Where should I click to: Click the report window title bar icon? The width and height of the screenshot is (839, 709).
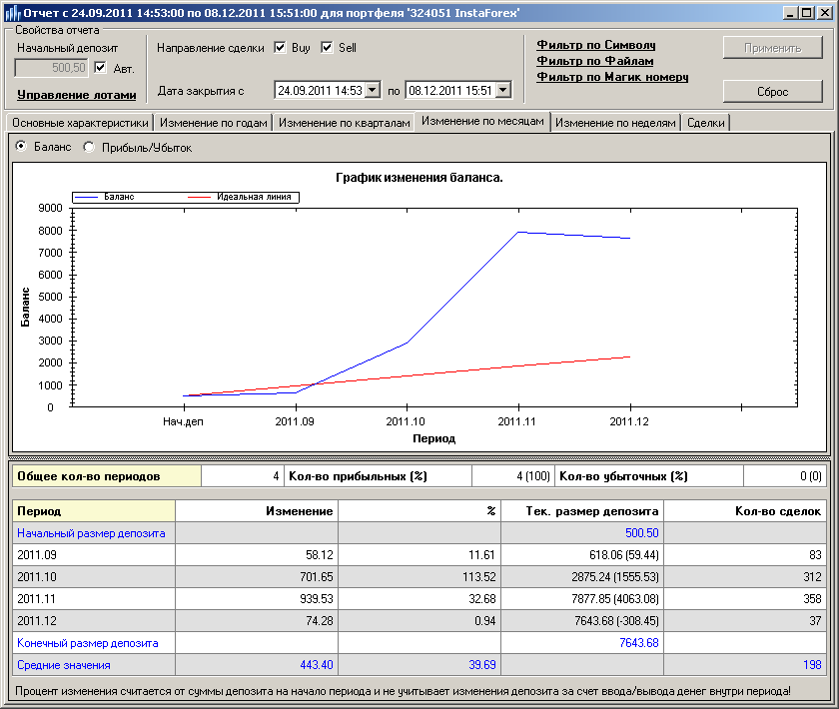click(11, 12)
